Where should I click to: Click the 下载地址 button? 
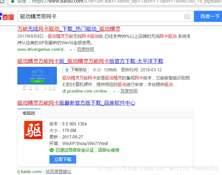tap(76, 70)
